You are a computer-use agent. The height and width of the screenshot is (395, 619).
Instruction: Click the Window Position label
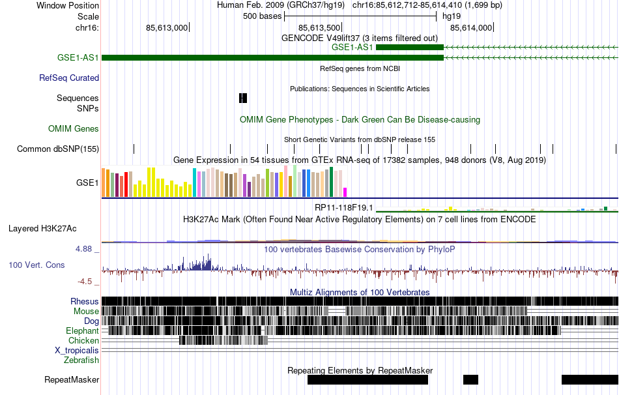[x=68, y=5]
